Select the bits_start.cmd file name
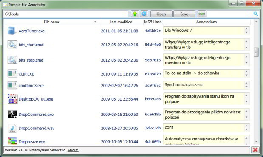The height and width of the screenshot is (157, 263). click(31, 45)
